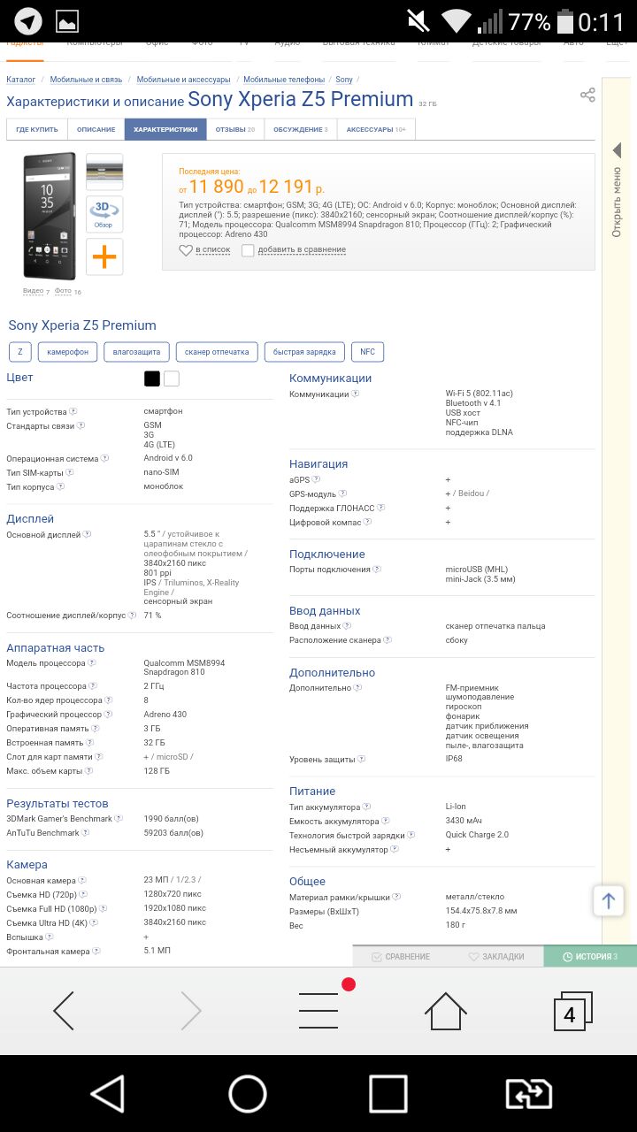Click the 'Мобильные и связь' breadcrumb
This screenshot has width=637, height=1132.
[x=86, y=80]
